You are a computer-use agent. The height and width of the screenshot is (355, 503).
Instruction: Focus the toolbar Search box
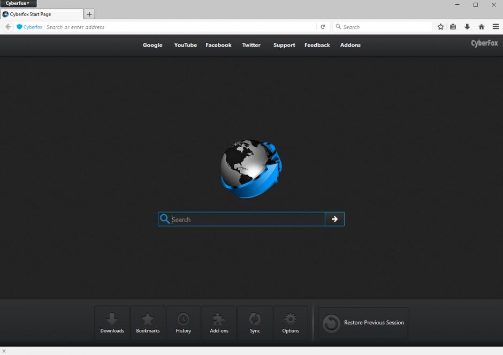pos(383,27)
